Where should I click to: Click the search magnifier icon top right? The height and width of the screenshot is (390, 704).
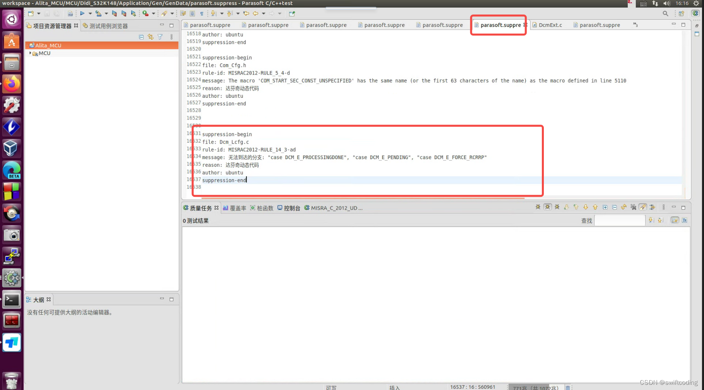coord(665,14)
